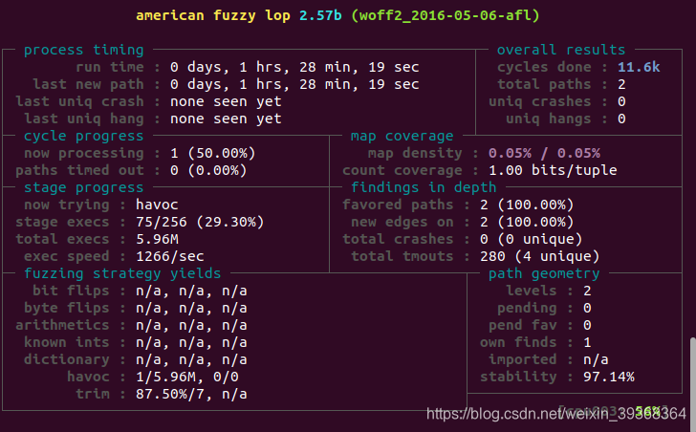696x432 pixels.
Task: Select the total execs value 5.96M
Action: [157, 240]
